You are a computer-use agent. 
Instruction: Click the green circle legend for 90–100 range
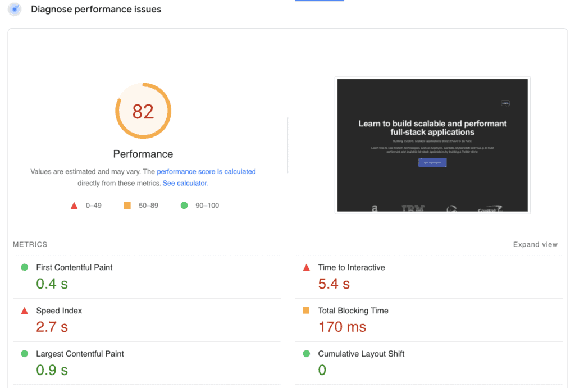pos(183,205)
